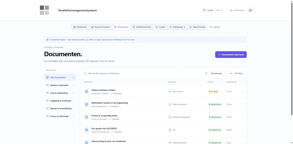This screenshot has width=293, height=144.
Task: Click the 21 okt review date
Action: tap(229, 117)
